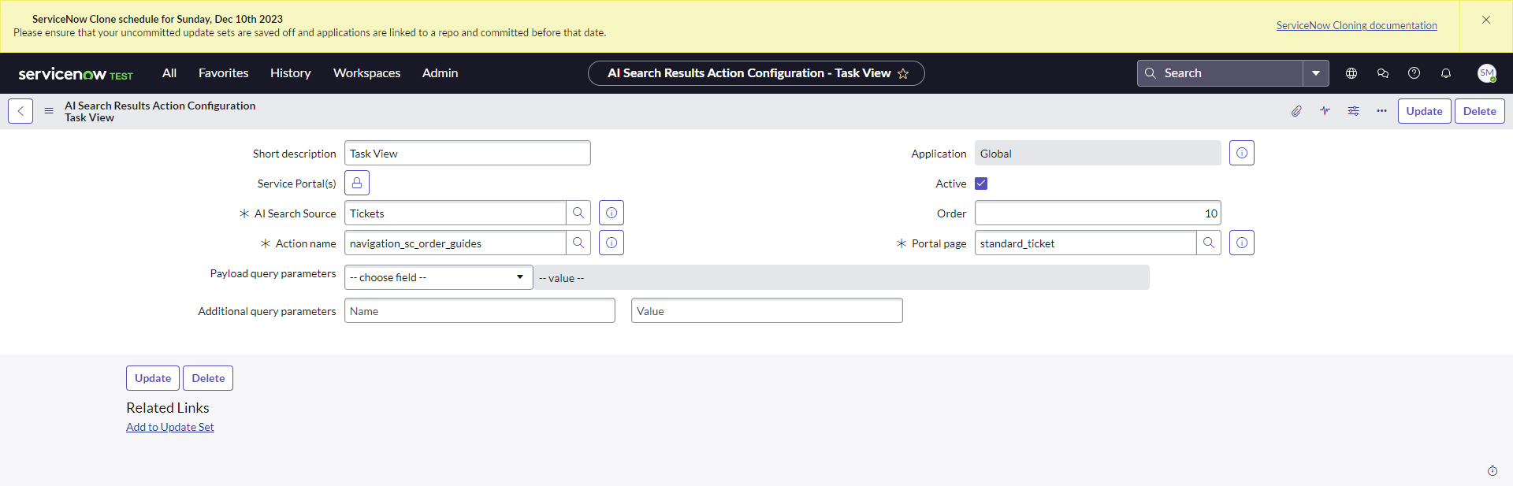Open the Favorites menu
Viewport: 1513px width, 486px height.
pos(224,72)
